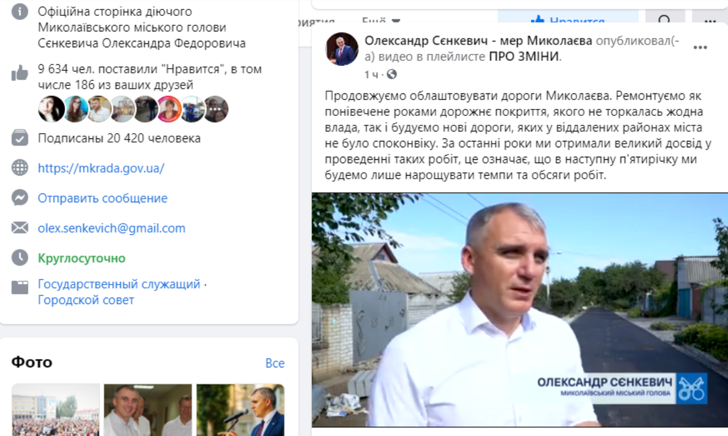728x436 pixels.
Task: Click the clock icon beside Круглосуточно
Action: click(20, 257)
